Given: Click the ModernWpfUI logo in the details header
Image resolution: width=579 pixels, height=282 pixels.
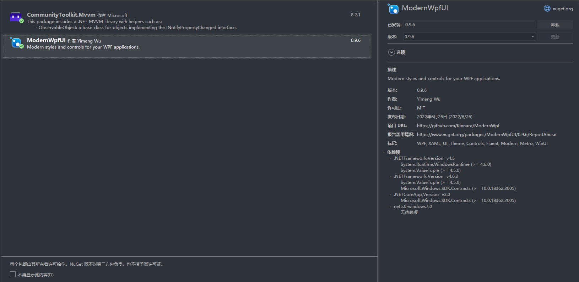Looking at the screenshot, I should pos(393,9).
